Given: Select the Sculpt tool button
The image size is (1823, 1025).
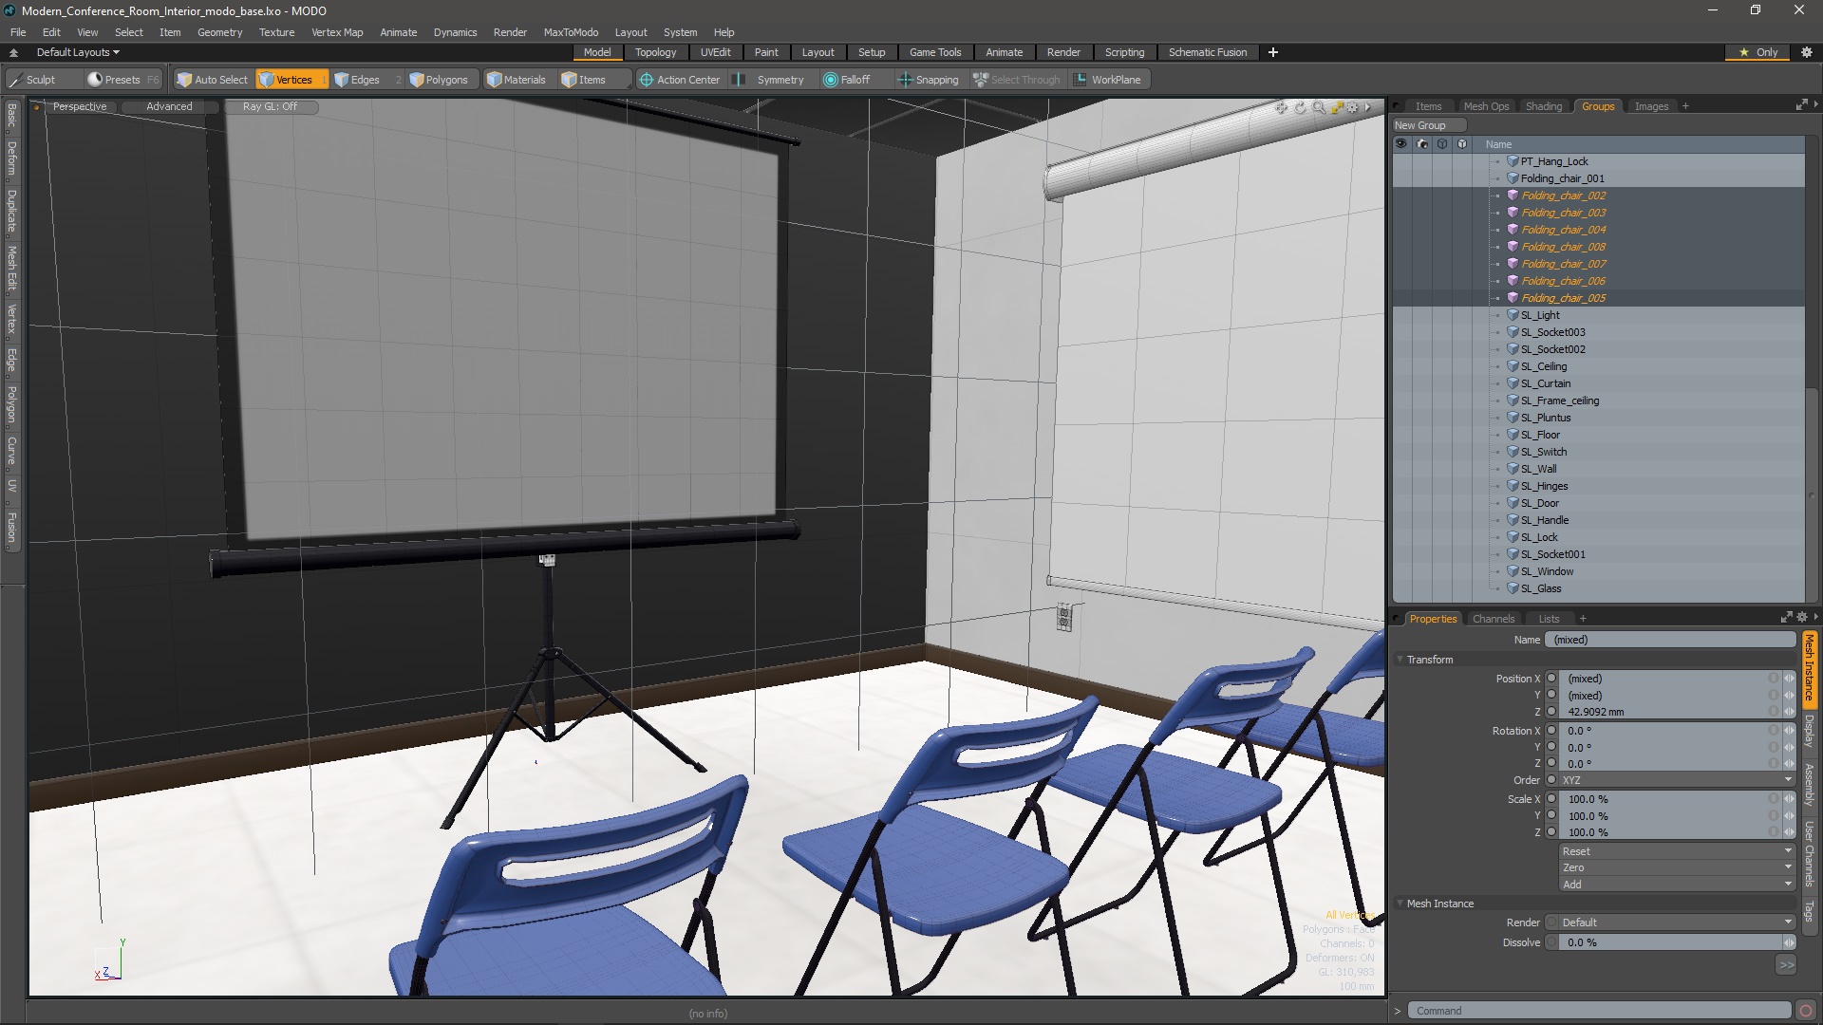Looking at the screenshot, I should (32, 80).
